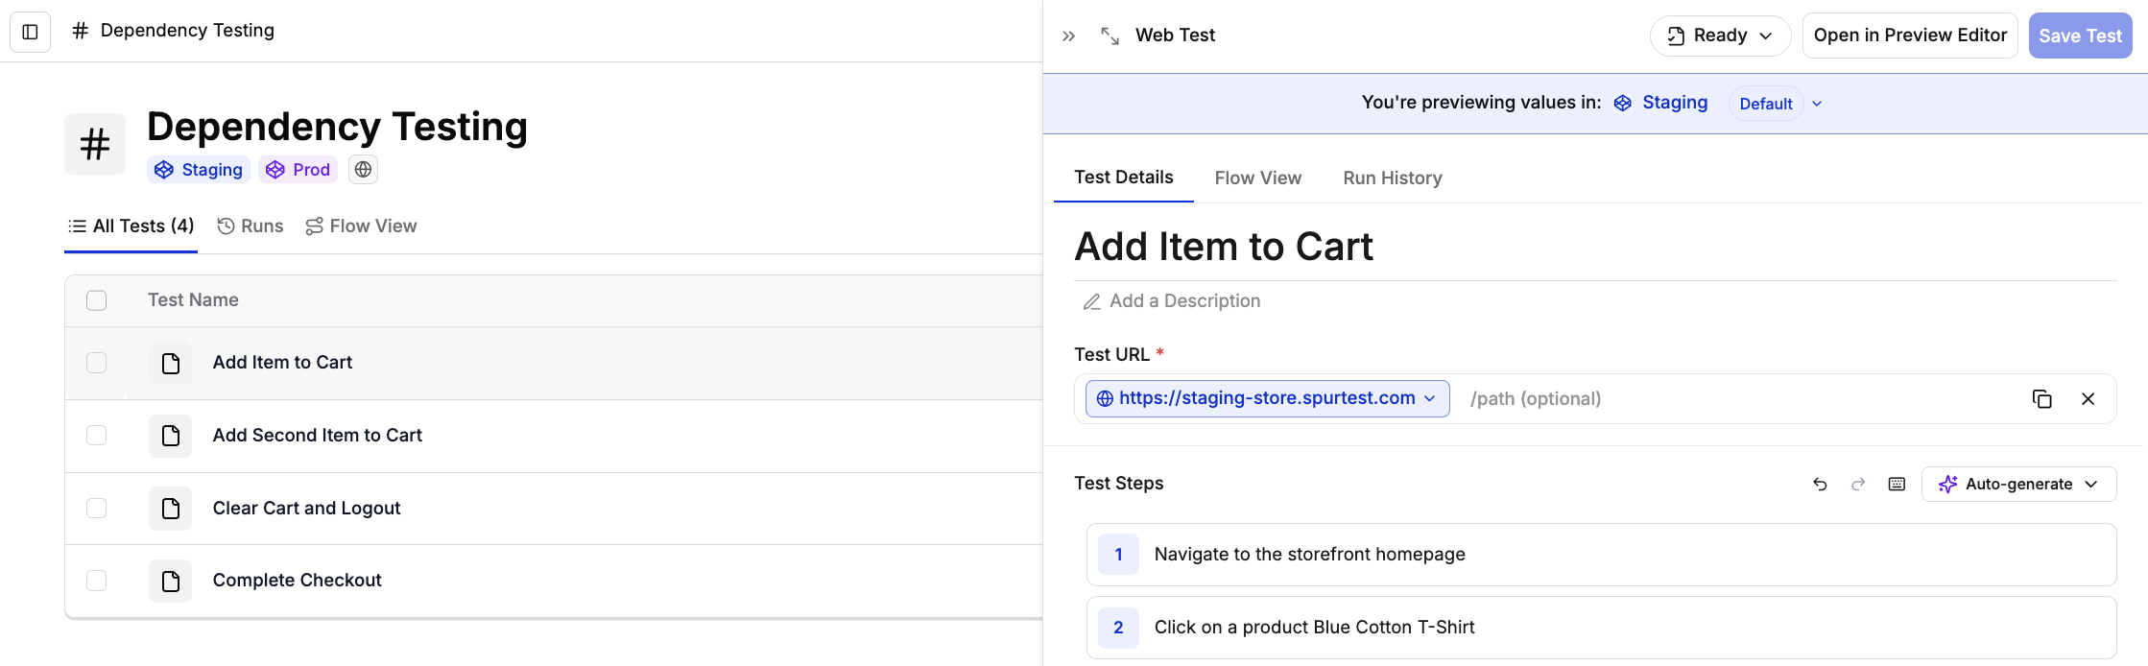Open the staging-store URL dropdown
The width and height of the screenshot is (2148, 666).
coord(1267,398)
